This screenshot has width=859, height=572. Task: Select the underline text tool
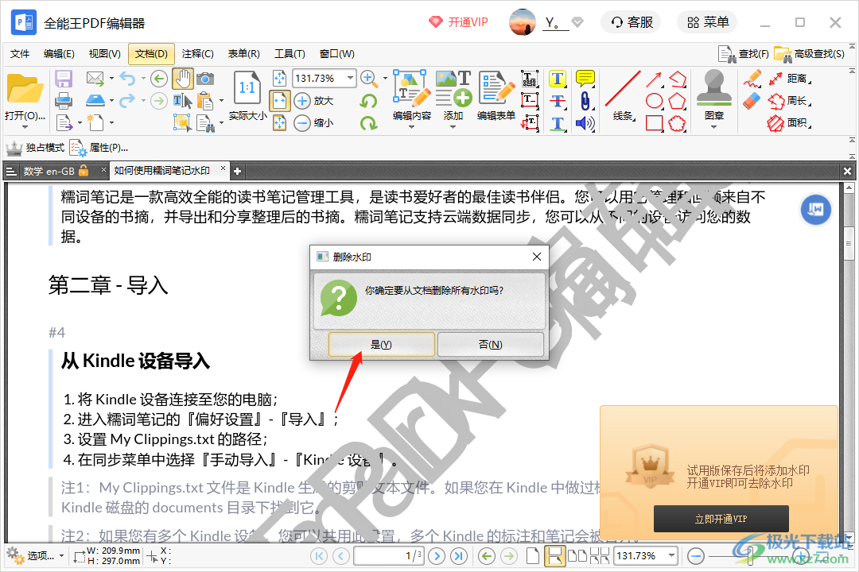click(x=558, y=123)
